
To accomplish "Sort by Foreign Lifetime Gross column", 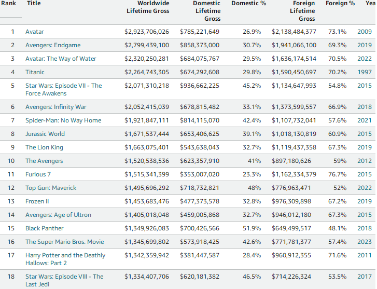I will pos(302,11).
